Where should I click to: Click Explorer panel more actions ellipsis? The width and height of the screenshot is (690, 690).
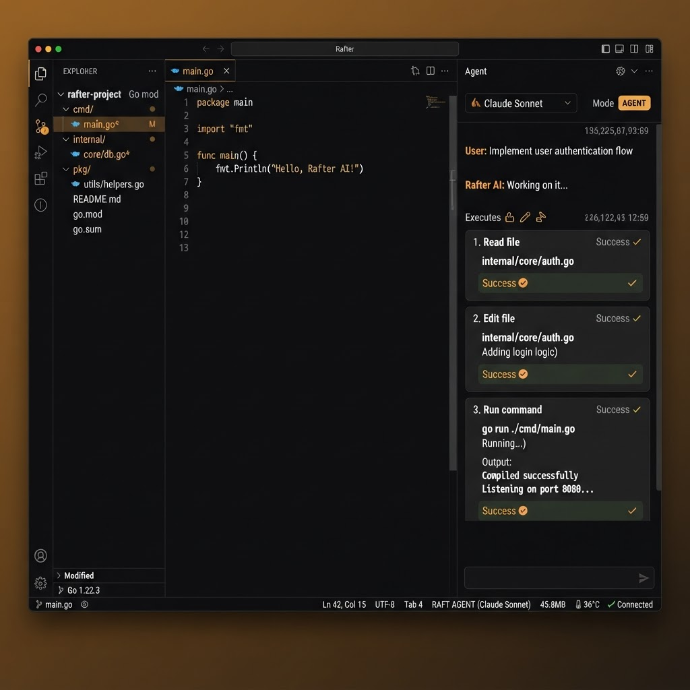152,71
